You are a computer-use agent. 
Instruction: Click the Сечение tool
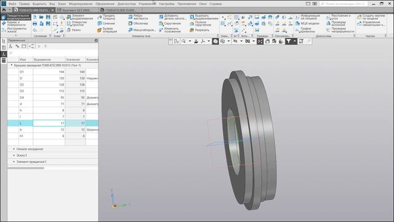pyautogui.click(x=106, y=23)
